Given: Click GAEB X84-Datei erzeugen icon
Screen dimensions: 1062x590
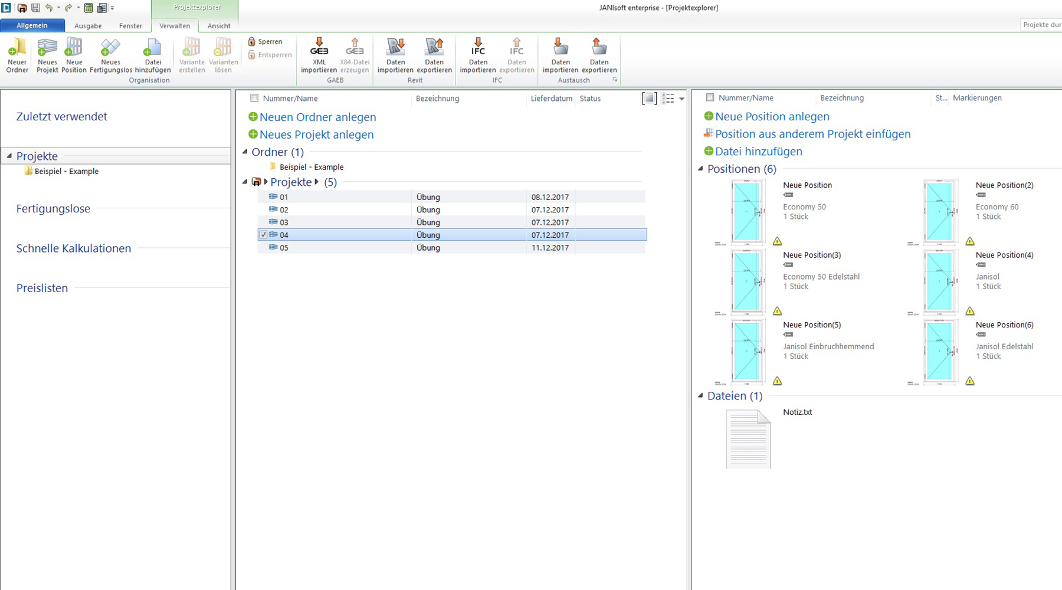Looking at the screenshot, I should [355, 47].
